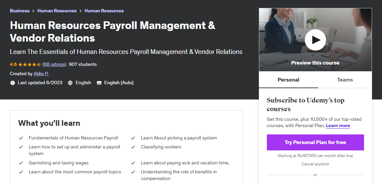The height and width of the screenshot is (184, 382).
Task: Switch to the Teams tab
Action: pyautogui.click(x=345, y=80)
